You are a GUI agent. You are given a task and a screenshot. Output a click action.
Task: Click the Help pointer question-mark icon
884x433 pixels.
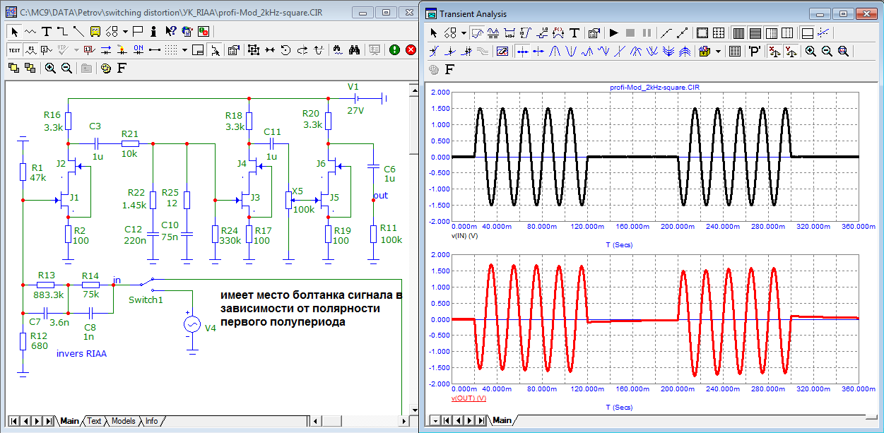[x=170, y=31]
